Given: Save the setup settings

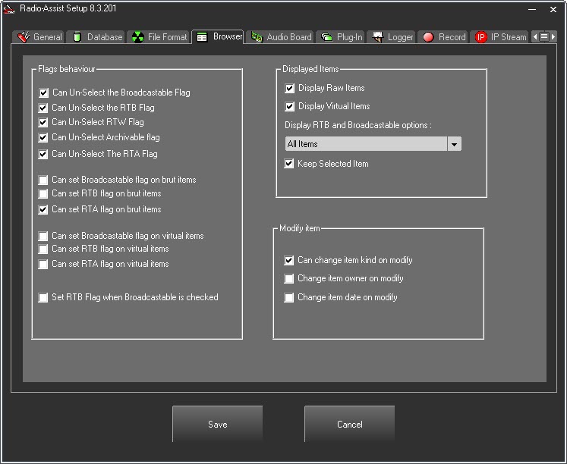Looking at the screenshot, I should (217, 425).
